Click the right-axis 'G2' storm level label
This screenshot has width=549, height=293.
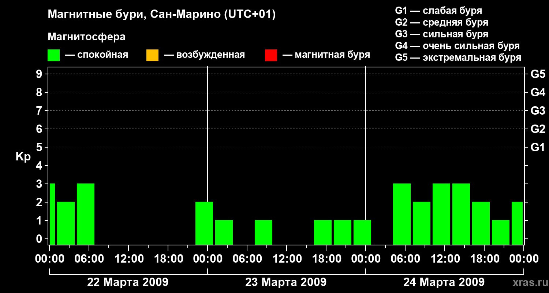pos(538,129)
